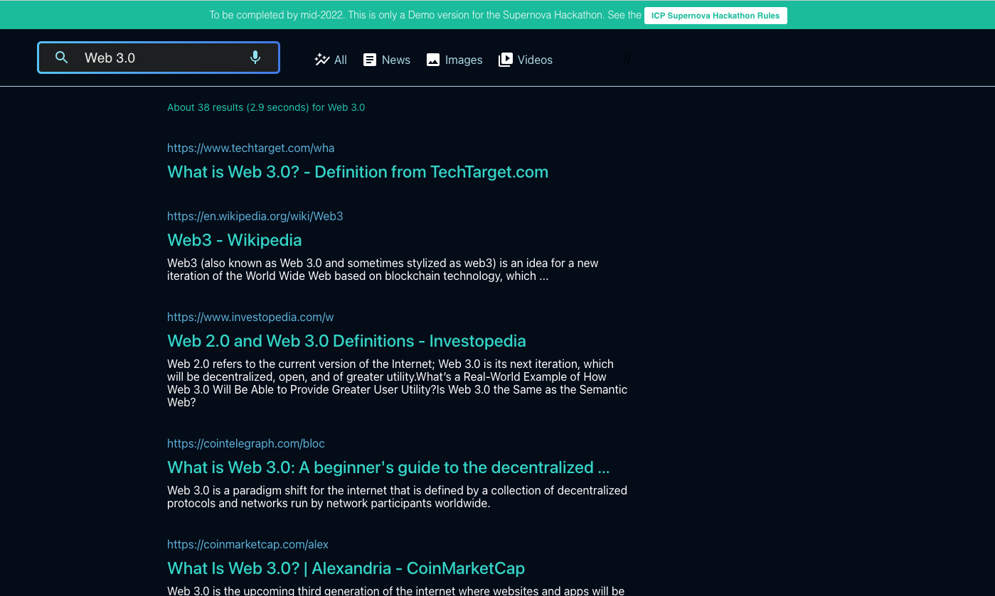
Task: Click the techtarget.com URL
Action: coord(250,148)
